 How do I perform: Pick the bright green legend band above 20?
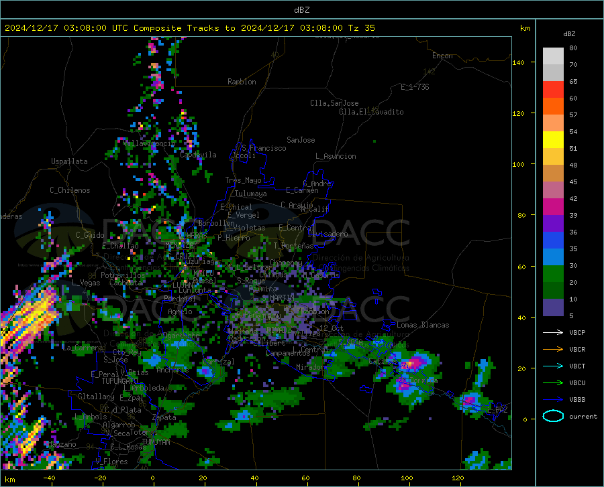tap(553, 274)
